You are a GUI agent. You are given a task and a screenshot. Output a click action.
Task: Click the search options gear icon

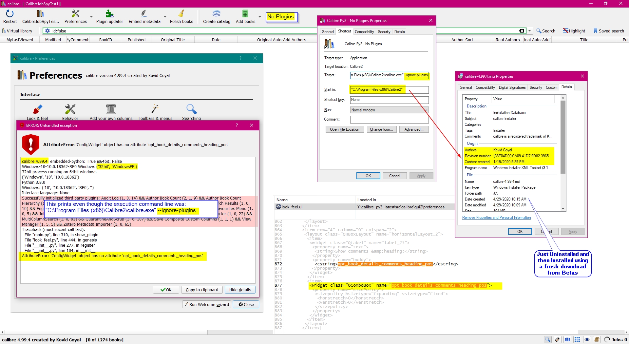coord(48,31)
